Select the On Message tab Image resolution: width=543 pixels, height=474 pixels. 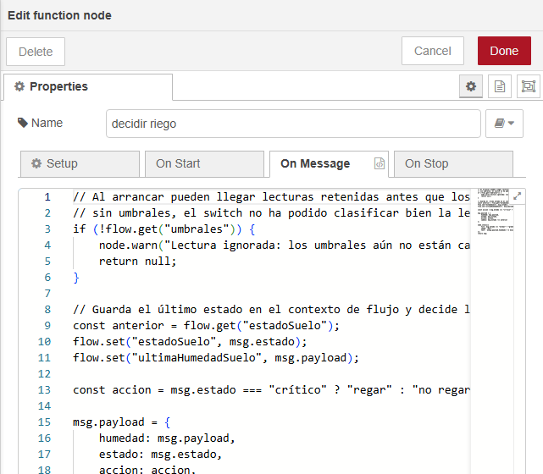[x=329, y=163]
